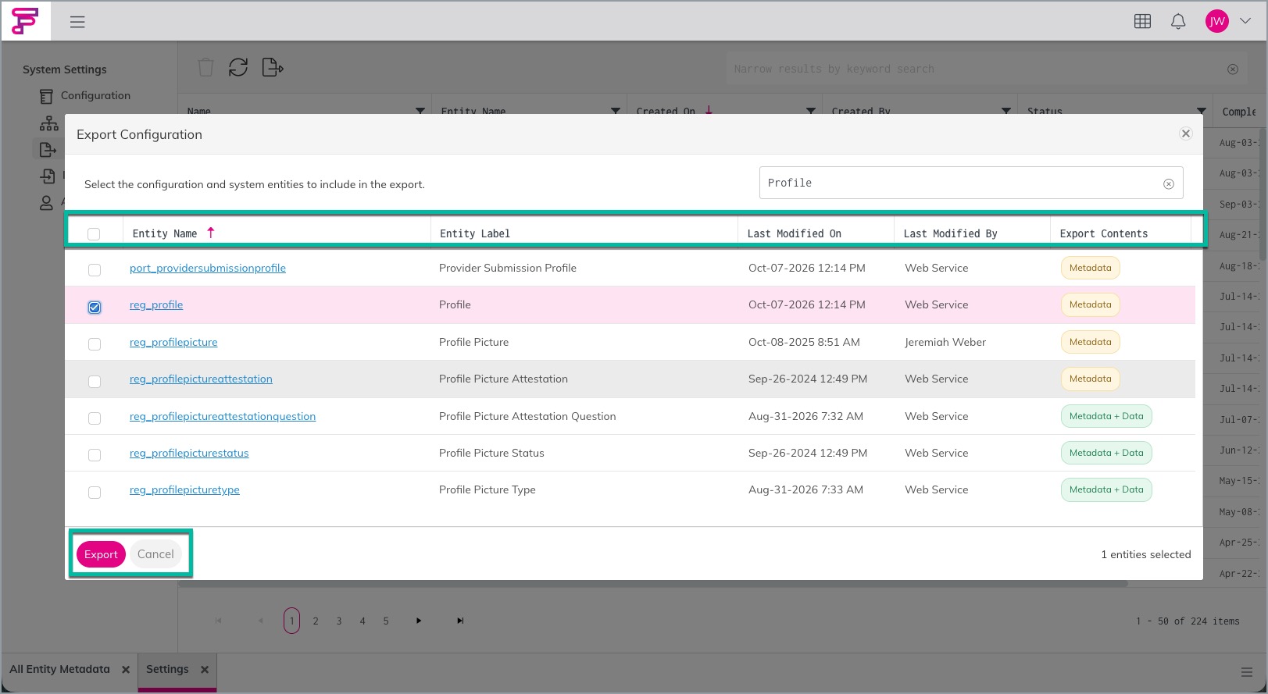Close the All Entity Metadata tab

click(126, 670)
